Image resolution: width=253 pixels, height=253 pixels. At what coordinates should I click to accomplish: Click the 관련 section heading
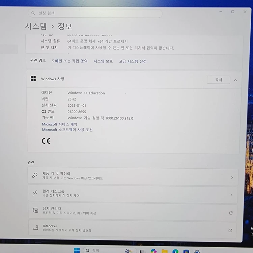pos(31,162)
